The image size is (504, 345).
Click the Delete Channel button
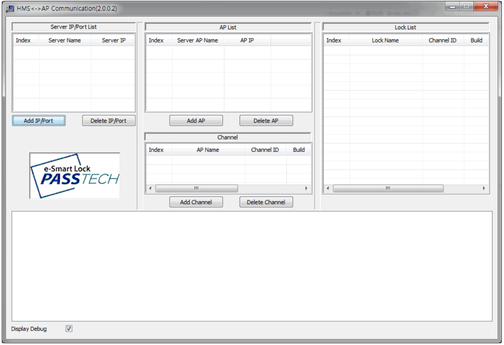pyautogui.click(x=266, y=202)
